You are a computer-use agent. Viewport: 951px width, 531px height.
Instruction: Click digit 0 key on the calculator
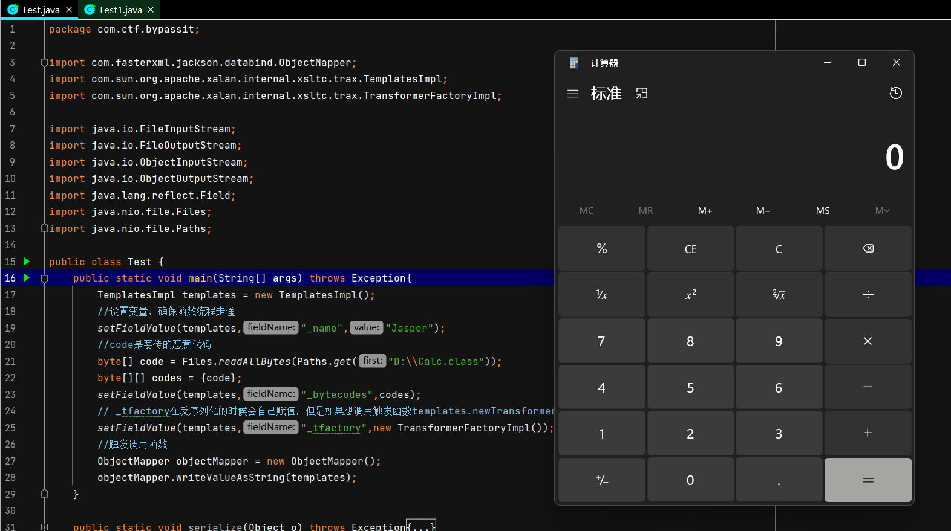[x=690, y=480]
